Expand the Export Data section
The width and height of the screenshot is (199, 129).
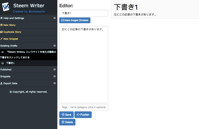click(55, 83)
